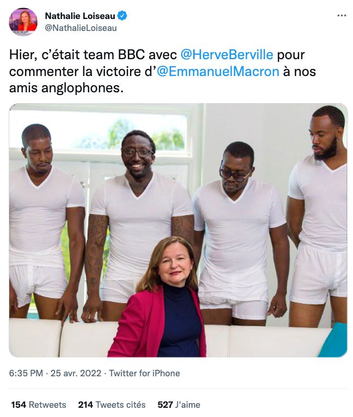Open the three-dot more options menu
The width and height of the screenshot is (353, 417).
click(x=342, y=16)
